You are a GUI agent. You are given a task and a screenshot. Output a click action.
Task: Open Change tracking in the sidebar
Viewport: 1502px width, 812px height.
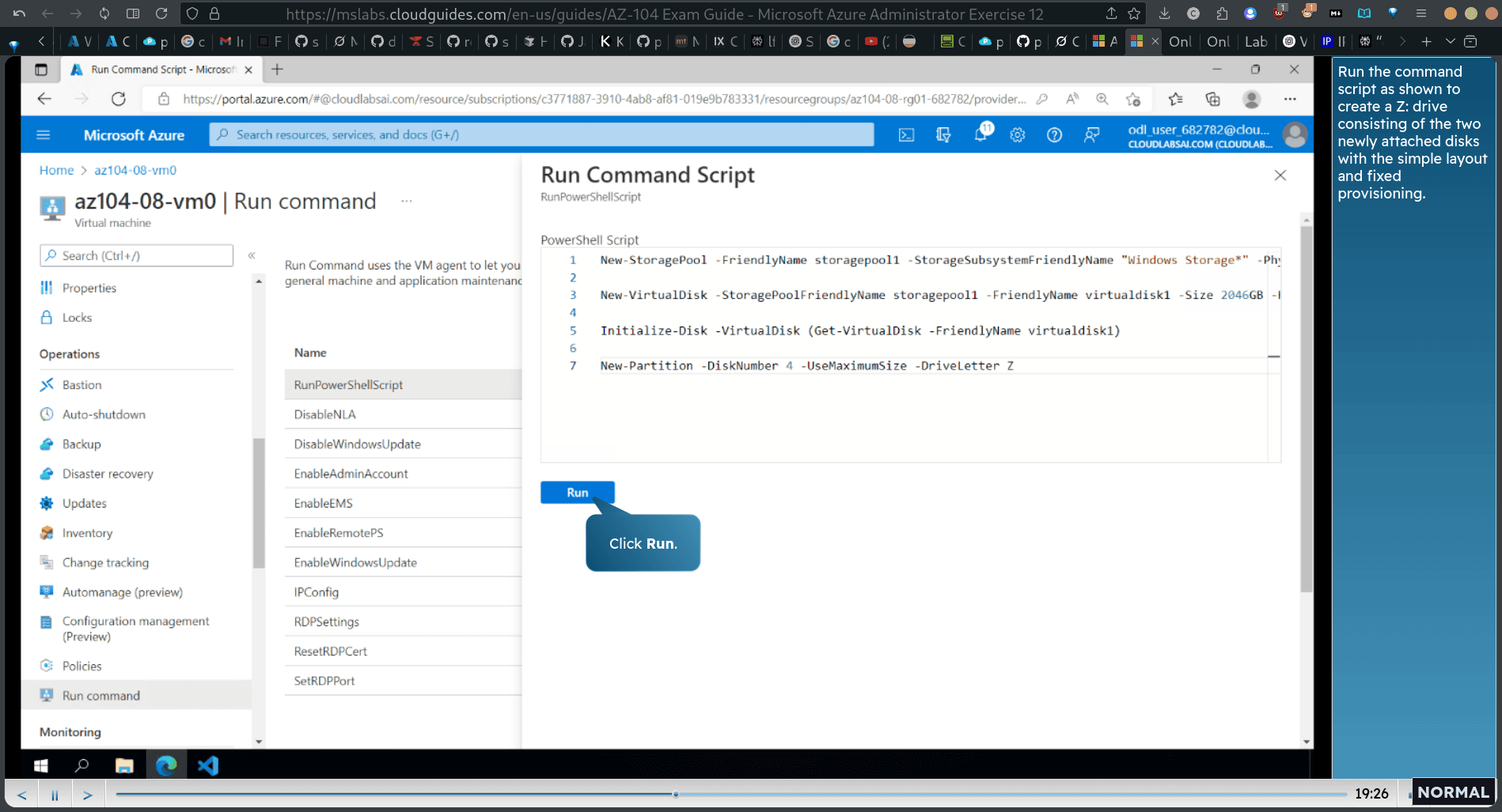[105, 562]
